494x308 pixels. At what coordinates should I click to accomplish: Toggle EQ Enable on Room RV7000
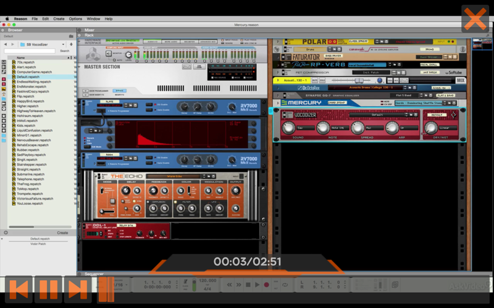click(x=149, y=158)
